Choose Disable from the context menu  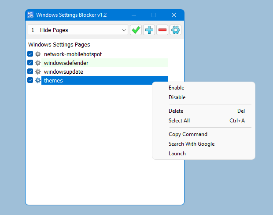coord(177,97)
